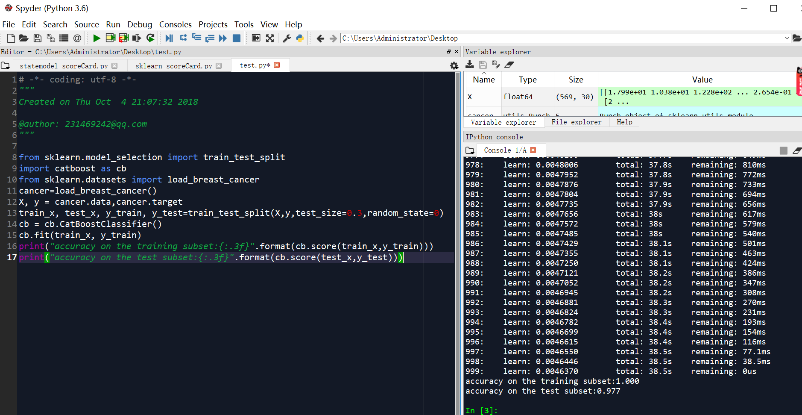Close the Editor pane

tap(457, 52)
